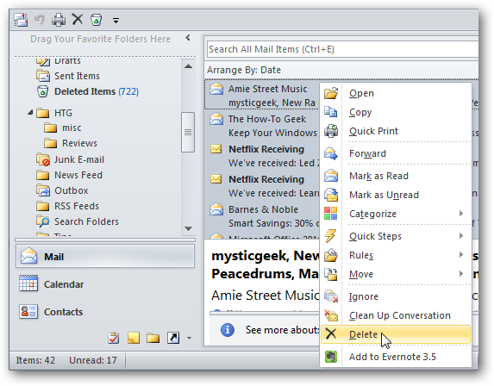Click the blue info icon in reading pane
Screen dimensions: 494x386
point(227,330)
